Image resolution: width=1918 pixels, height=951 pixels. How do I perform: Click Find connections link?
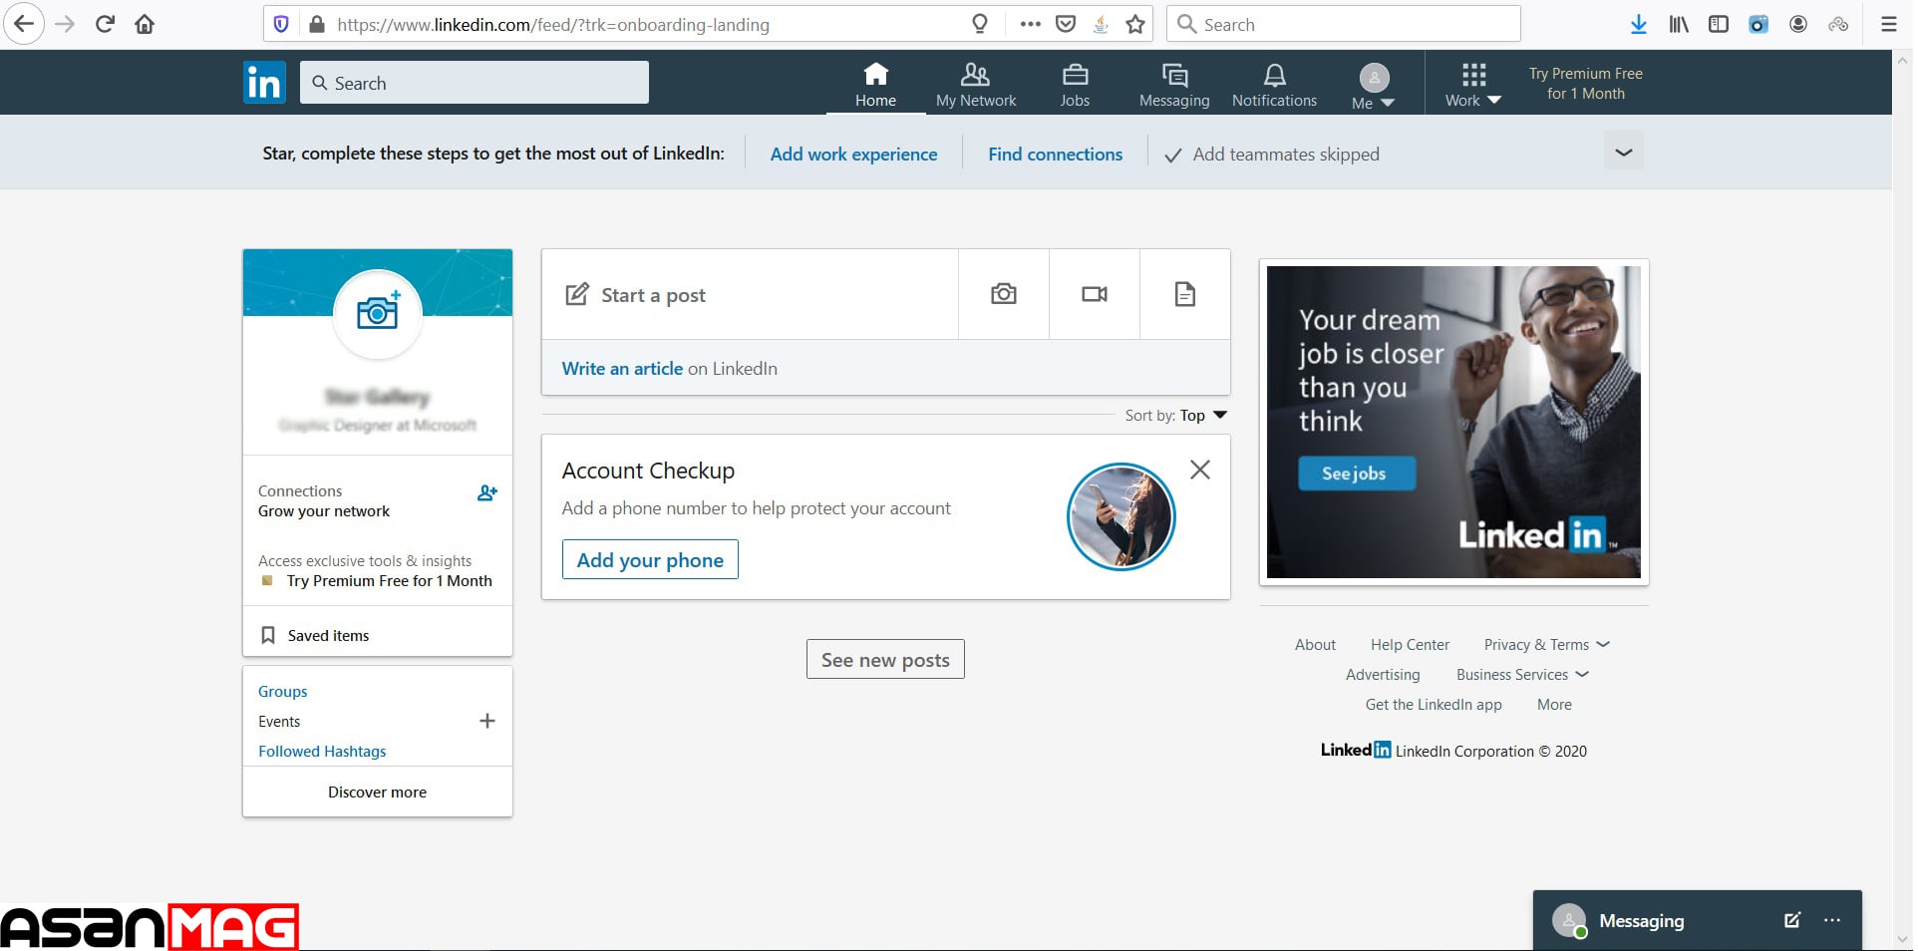(x=1055, y=154)
